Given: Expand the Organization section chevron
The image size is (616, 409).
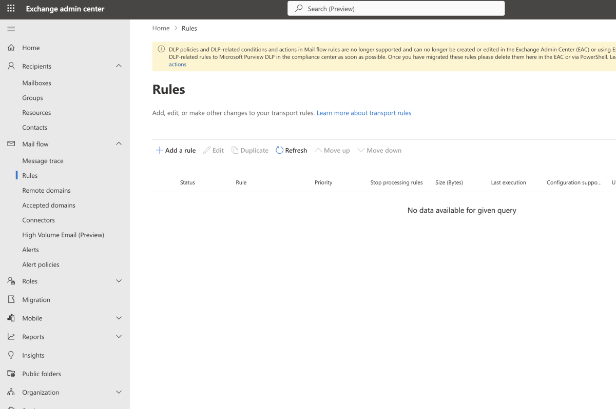Looking at the screenshot, I should click(x=119, y=392).
